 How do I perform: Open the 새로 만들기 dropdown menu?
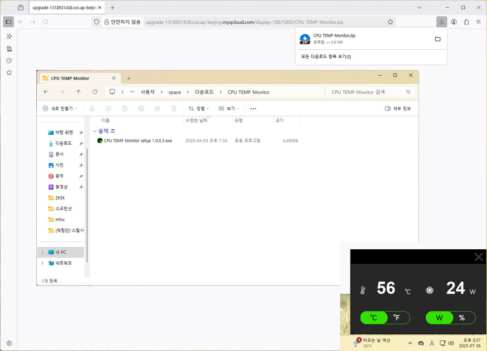coord(60,108)
